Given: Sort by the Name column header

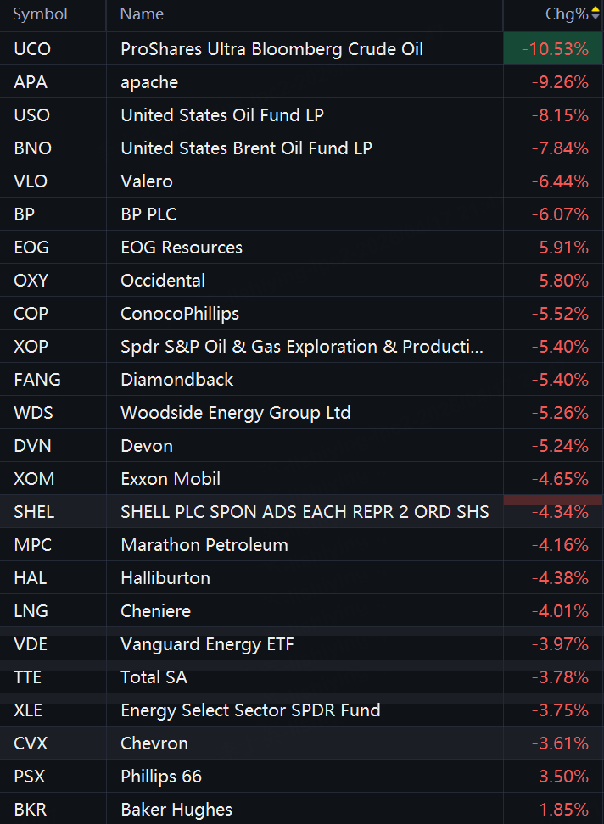Looking at the screenshot, I should click(142, 14).
